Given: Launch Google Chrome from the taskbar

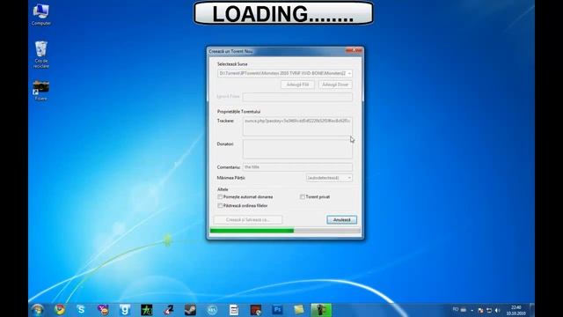Looking at the screenshot, I should pyautogui.click(x=60, y=309).
